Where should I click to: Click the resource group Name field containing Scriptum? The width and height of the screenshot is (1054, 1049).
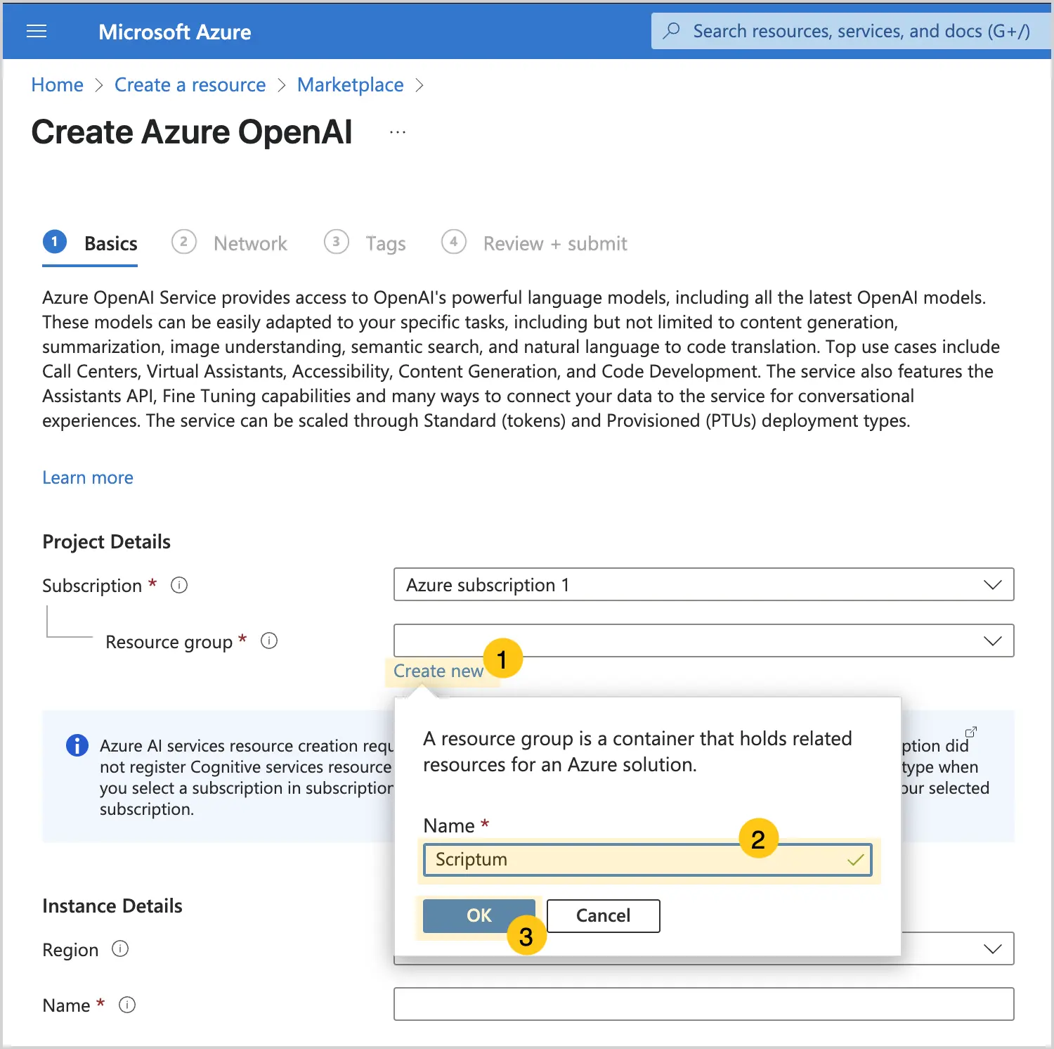[647, 860]
